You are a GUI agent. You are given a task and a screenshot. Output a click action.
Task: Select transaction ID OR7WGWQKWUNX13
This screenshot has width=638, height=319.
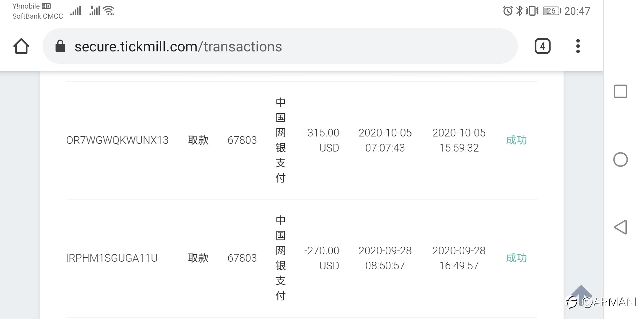click(x=117, y=140)
